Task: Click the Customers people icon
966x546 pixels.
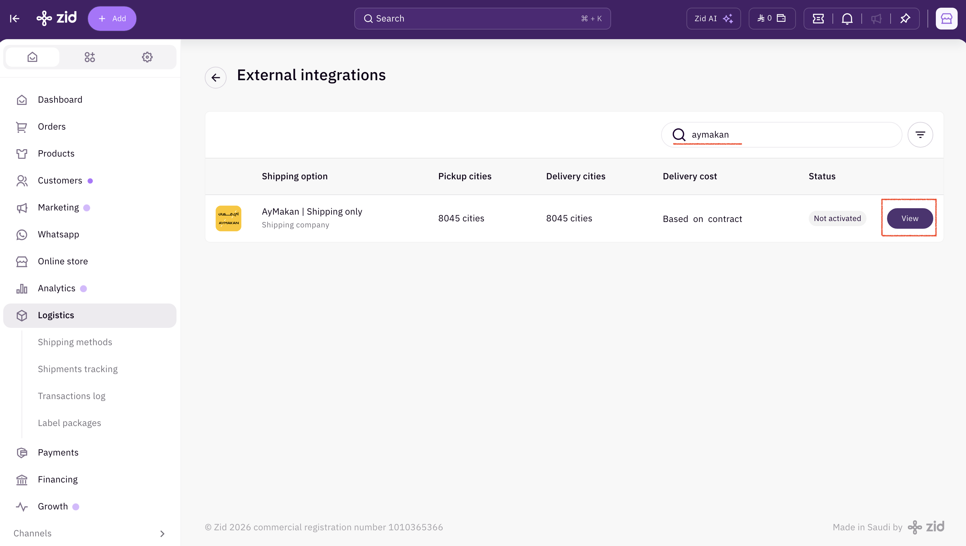Action: (22, 181)
